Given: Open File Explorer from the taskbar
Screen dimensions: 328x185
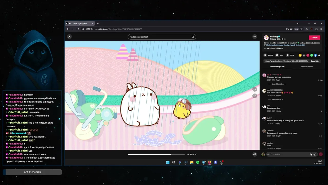Looking at the screenshot, I should 192,162.
